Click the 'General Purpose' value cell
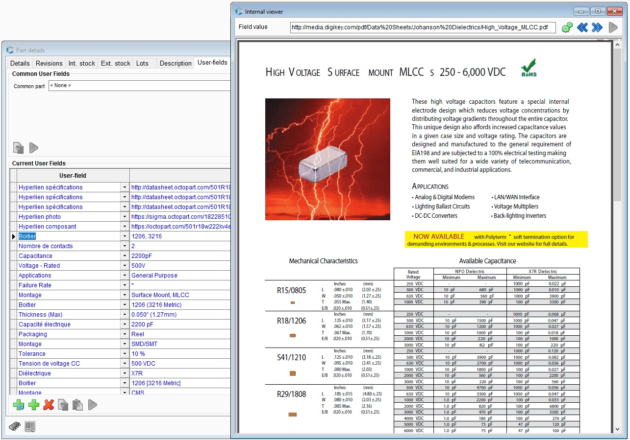This screenshot has width=630, height=440. click(180, 276)
